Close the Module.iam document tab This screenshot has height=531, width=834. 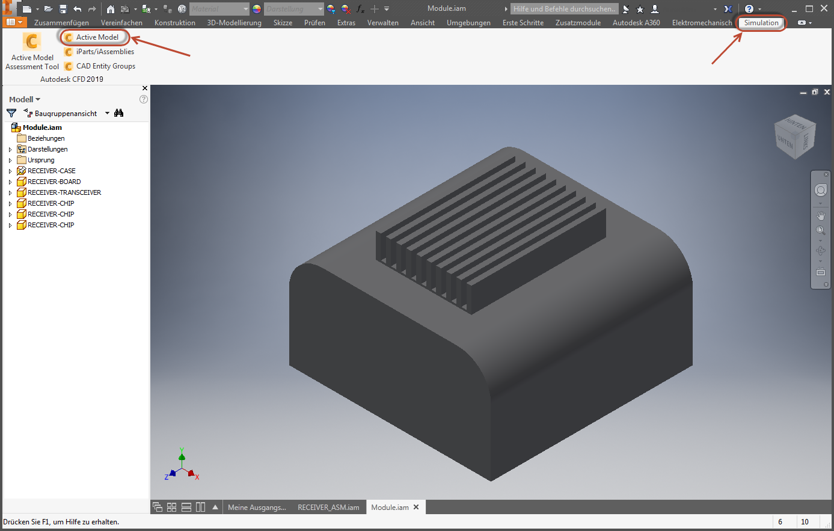(x=416, y=507)
